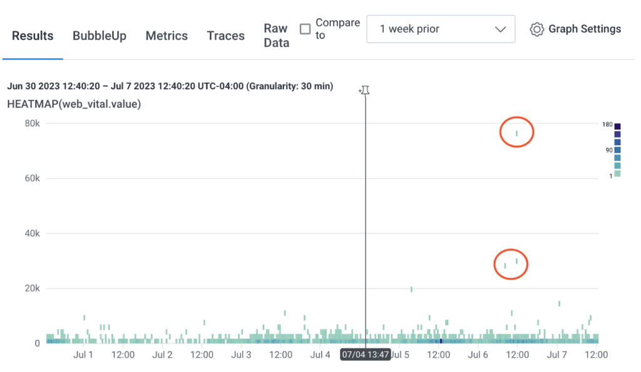Select the Traces tab

[x=225, y=36]
